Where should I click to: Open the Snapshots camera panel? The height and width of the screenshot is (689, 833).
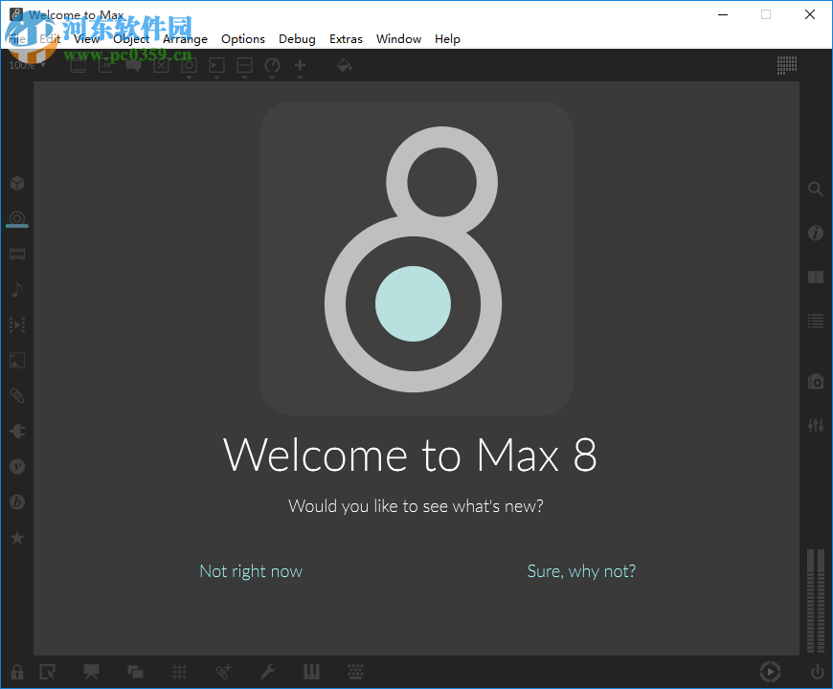(x=815, y=381)
